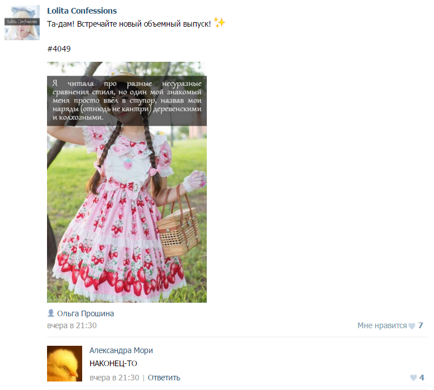Open the strawberry dress photo attachment
The width and height of the screenshot is (434, 390).
(127, 182)
